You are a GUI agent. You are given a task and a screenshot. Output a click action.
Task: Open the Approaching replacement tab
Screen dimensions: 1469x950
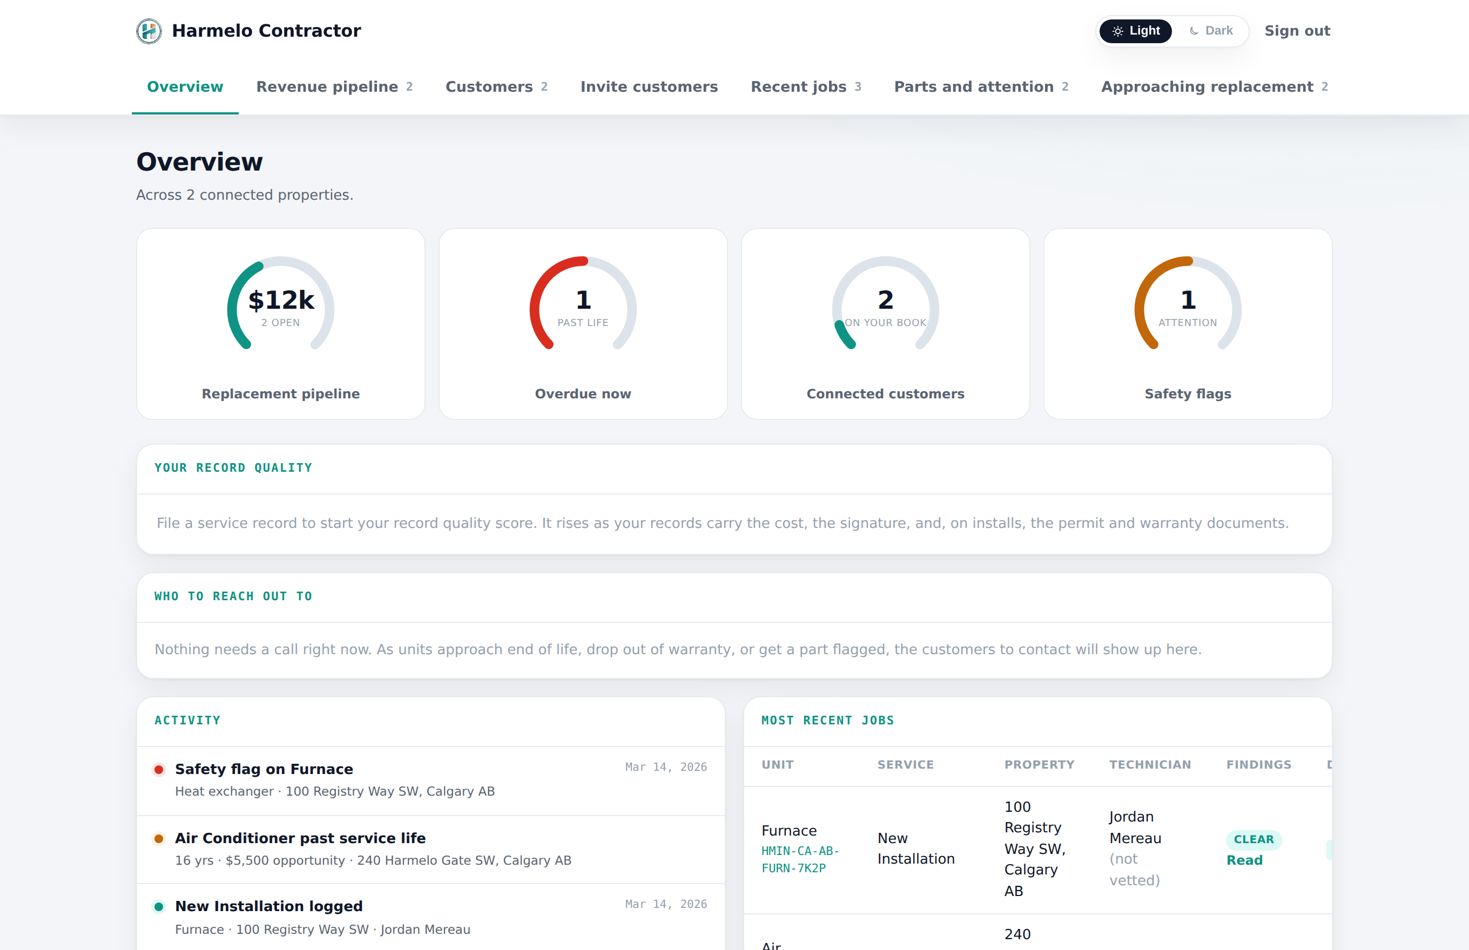click(1215, 87)
